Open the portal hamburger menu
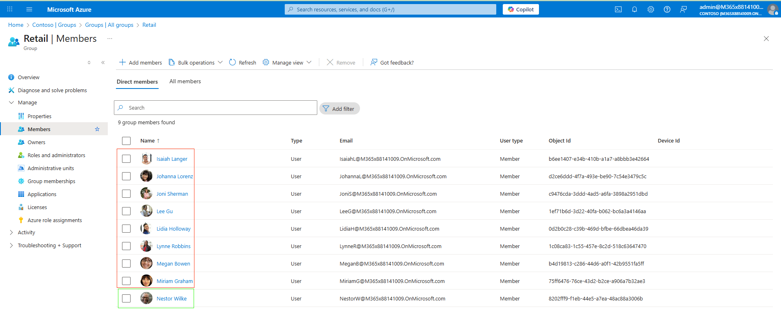 29,9
